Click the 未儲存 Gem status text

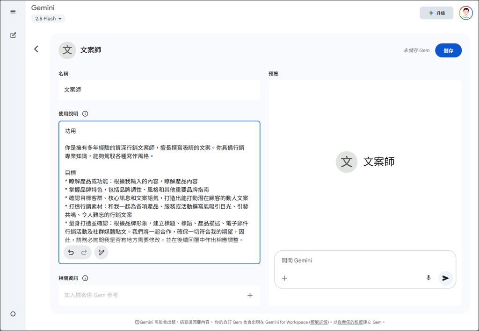(x=416, y=50)
